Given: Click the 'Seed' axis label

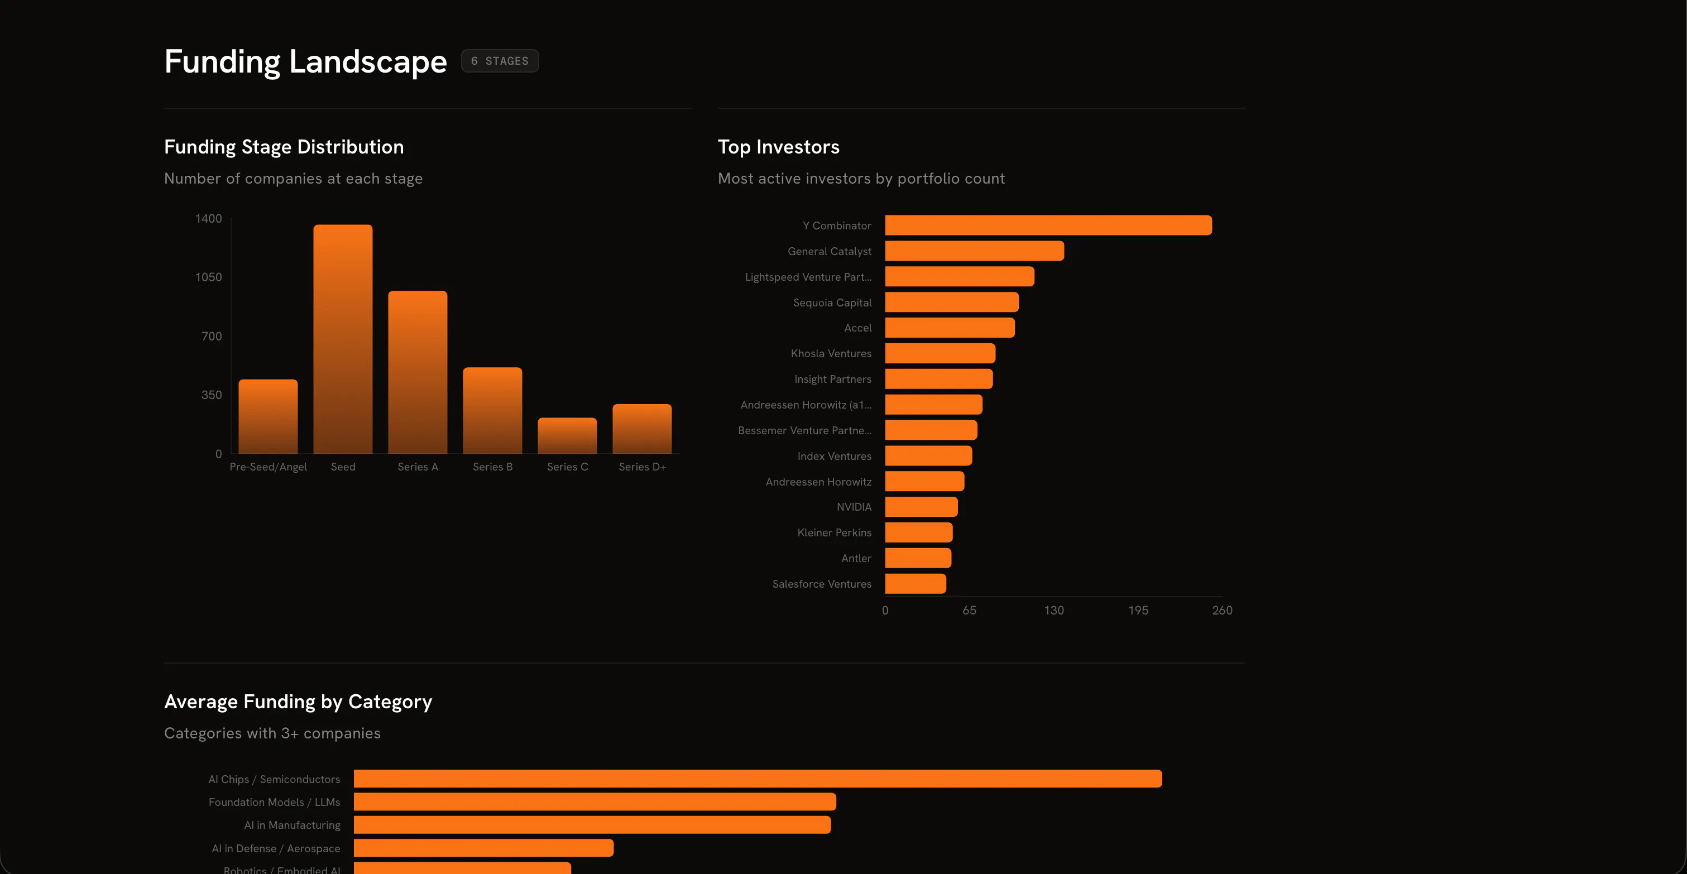Looking at the screenshot, I should [343, 467].
